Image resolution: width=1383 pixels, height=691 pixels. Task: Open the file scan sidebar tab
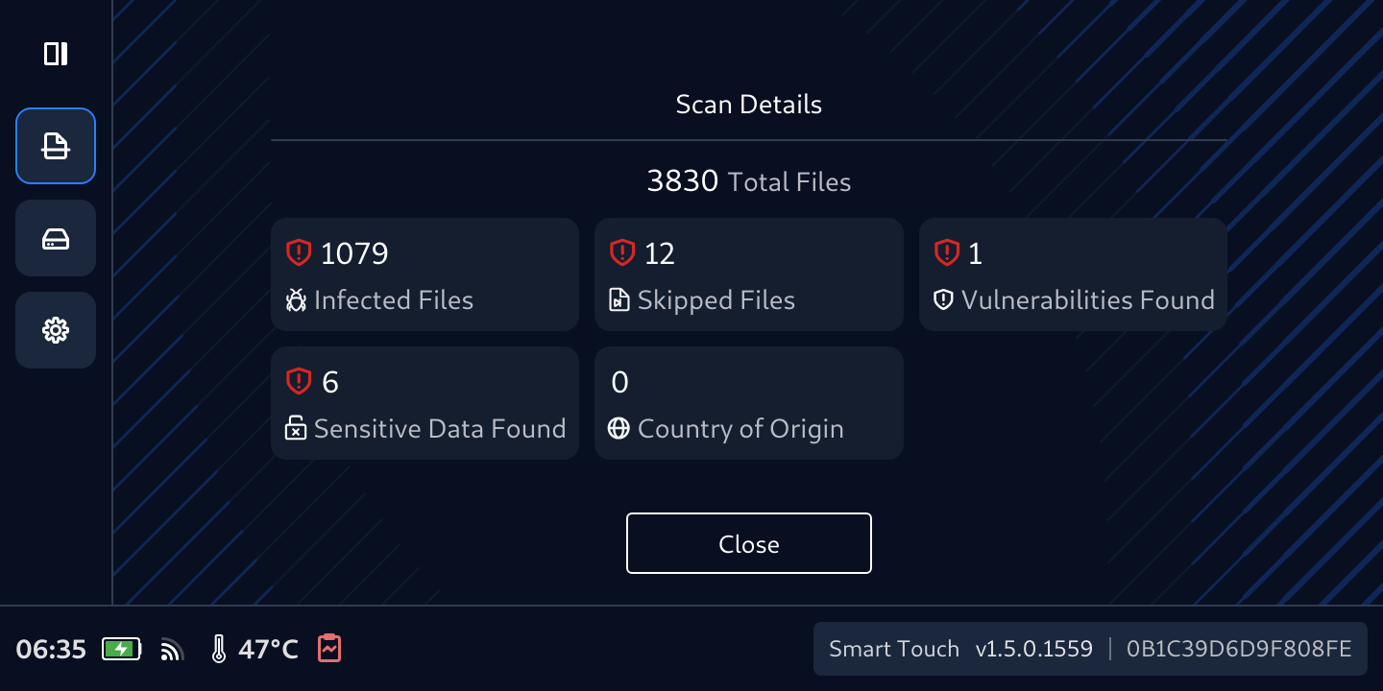[x=56, y=146]
